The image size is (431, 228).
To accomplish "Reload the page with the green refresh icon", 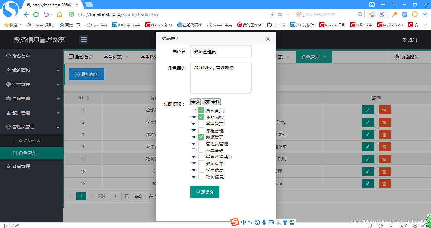I will [36, 14].
